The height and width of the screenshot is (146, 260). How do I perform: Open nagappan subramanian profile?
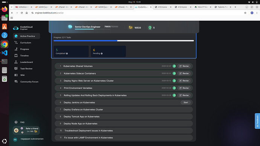coord(29,139)
